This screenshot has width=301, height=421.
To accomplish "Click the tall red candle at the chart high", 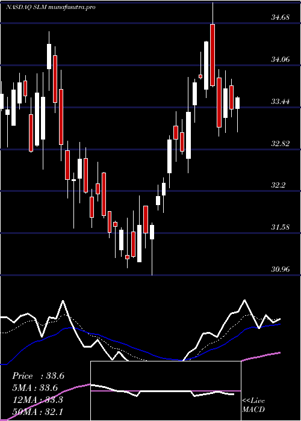I will pyautogui.click(x=213, y=55).
